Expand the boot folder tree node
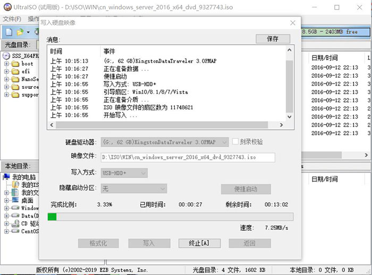Viewport: 372px width, 275px height. (x=6, y=64)
